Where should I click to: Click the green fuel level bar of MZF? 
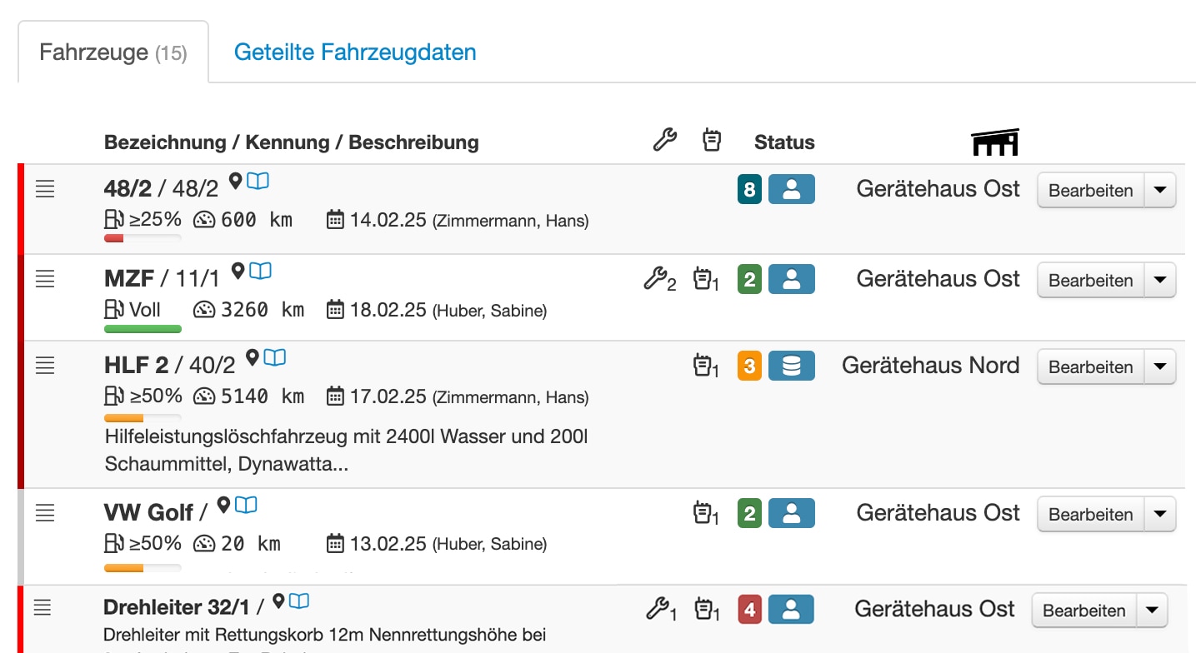(143, 329)
